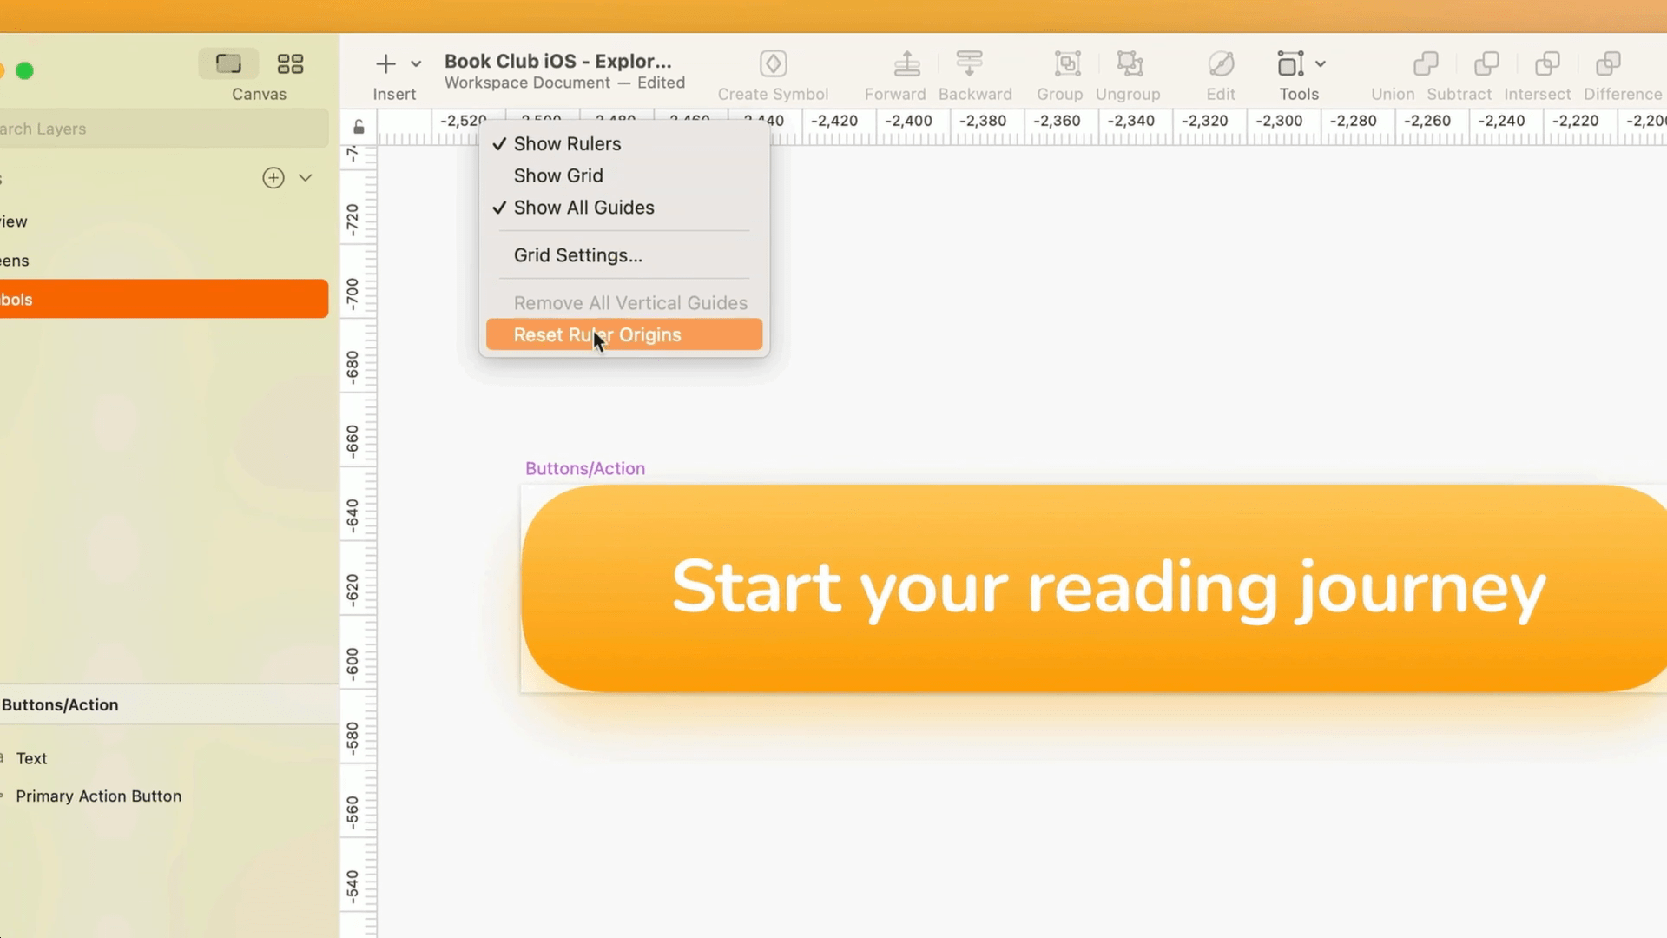The width and height of the screenshot is (1667, 938).
Task: Select the Primary Action Button layer
Action: coord(99,796)
